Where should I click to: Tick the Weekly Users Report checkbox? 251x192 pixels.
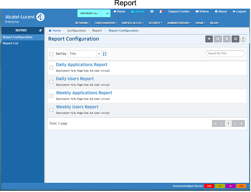[x=51, y=110]
